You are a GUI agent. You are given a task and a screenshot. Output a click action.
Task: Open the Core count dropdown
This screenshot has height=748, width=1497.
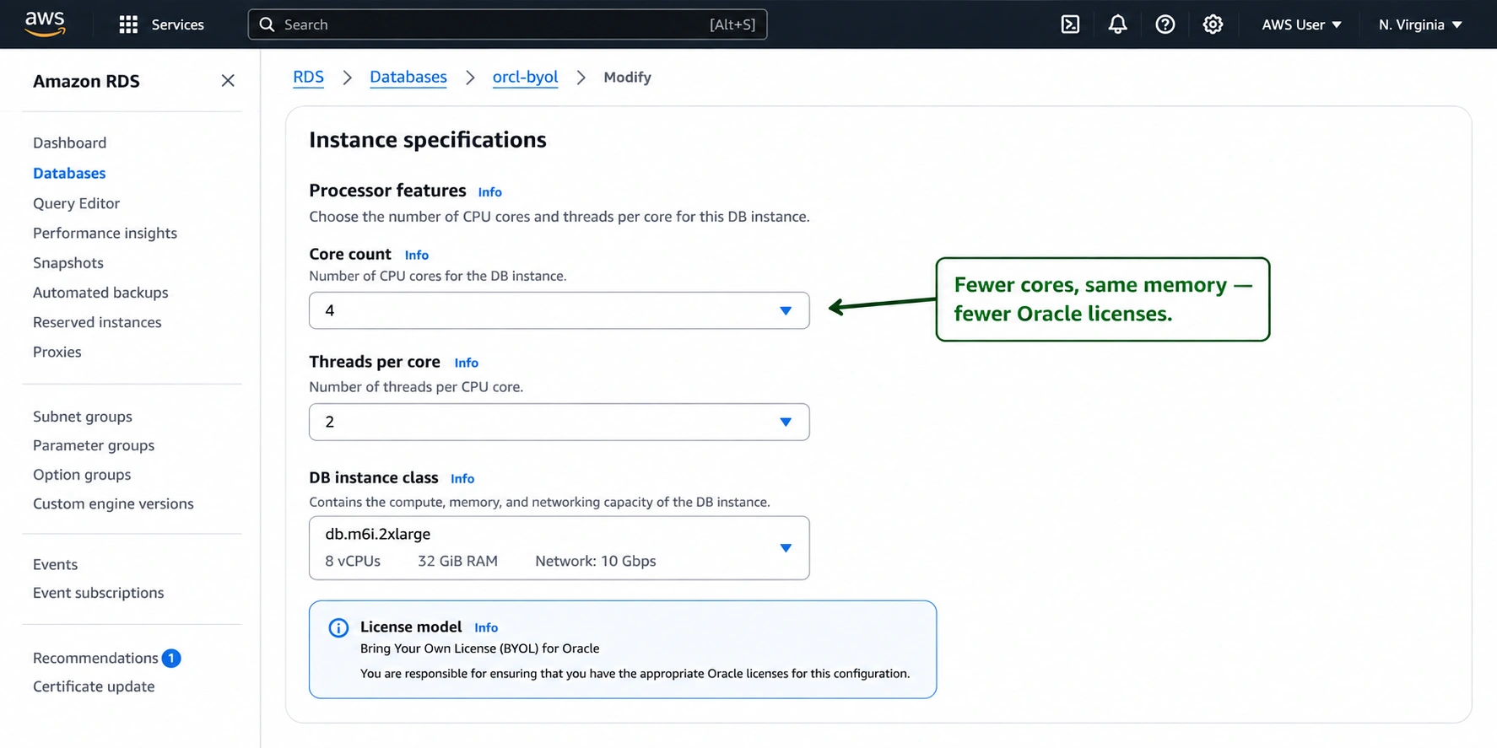click(559, 310)
